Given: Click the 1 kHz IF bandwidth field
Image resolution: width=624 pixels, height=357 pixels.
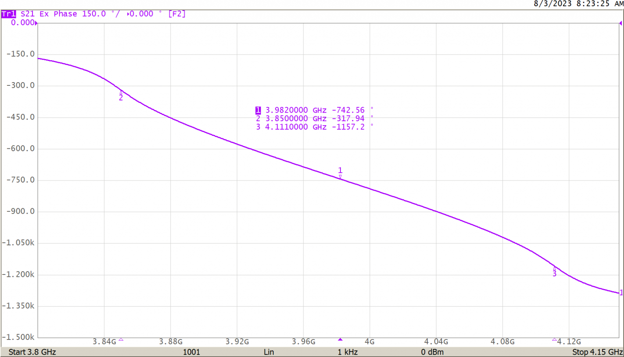Looking at the screenshot, I should (x=347, y=352).
